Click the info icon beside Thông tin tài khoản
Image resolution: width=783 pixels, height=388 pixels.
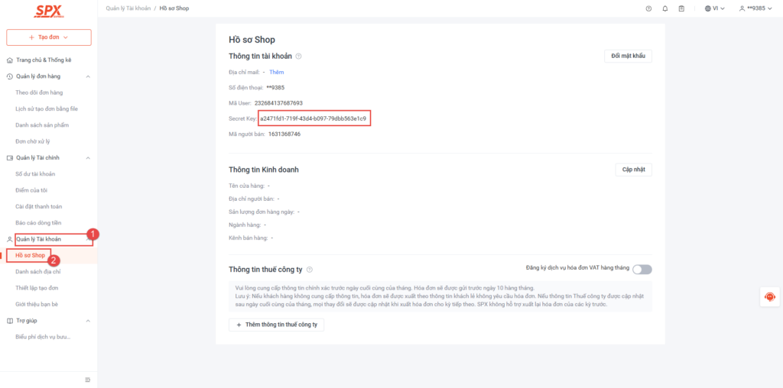tap(299, 57)
